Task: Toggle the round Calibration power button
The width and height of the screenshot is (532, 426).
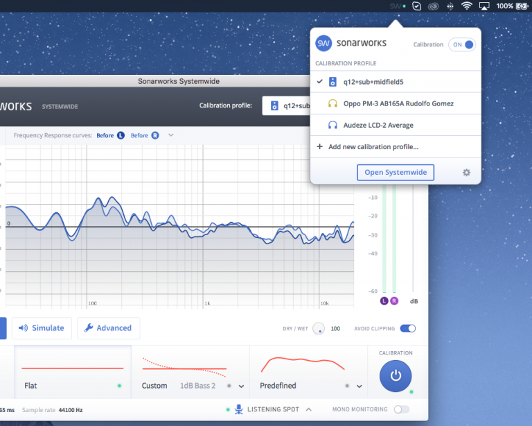Action: click(x=396, y=376)
